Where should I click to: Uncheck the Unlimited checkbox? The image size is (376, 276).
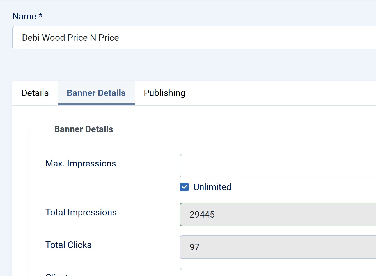(184, 187)
